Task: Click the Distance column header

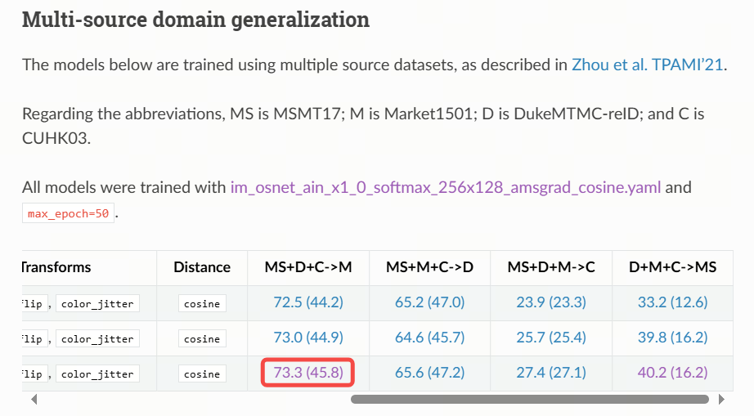Action: point(202,267)
